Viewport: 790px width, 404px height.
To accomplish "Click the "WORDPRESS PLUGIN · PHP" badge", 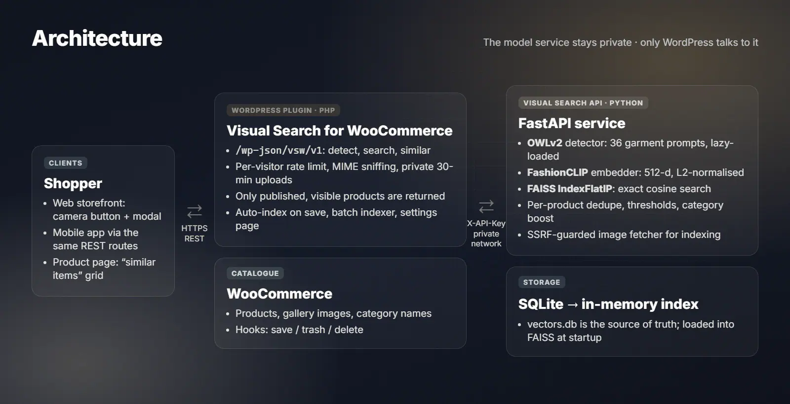I will [283, 110].
